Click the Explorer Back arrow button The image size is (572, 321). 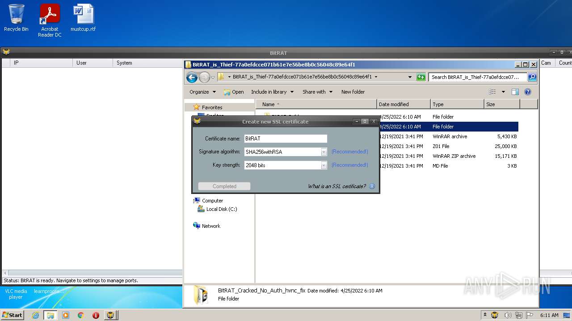click(192, 77)
